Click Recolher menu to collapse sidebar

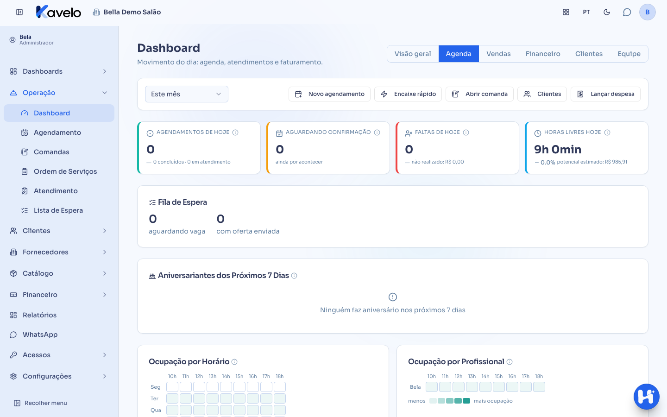point(40,403)
